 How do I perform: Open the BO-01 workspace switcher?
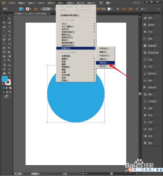(x=138, y=3)
